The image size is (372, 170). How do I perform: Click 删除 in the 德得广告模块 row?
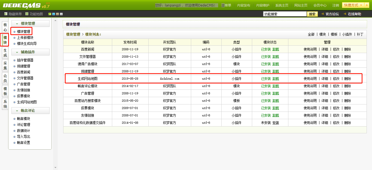click(348, 64)
